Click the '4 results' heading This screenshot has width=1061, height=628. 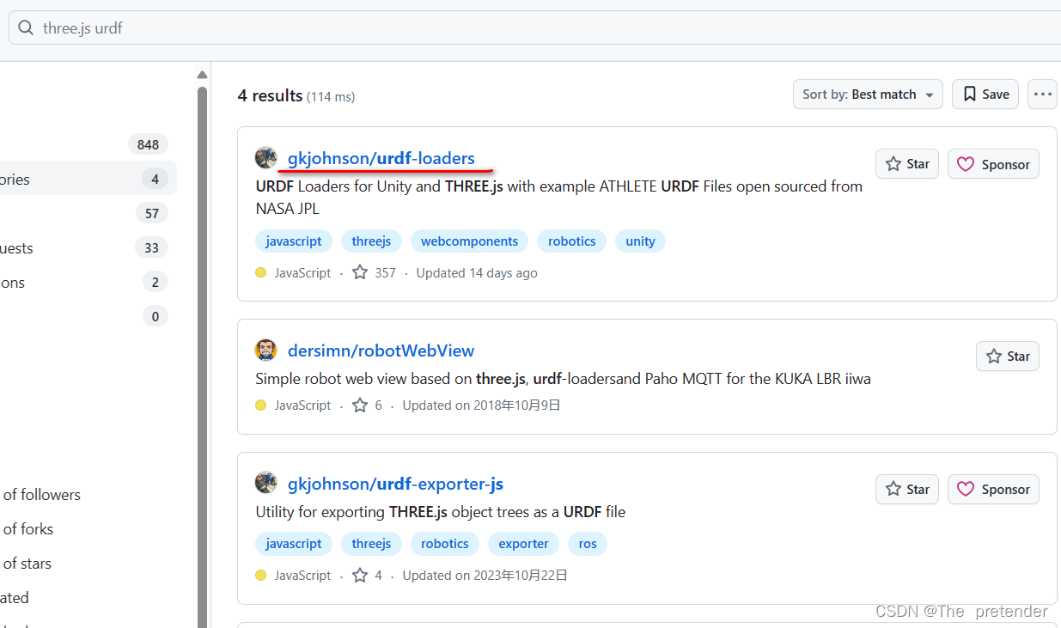click(x=270, y=95)
